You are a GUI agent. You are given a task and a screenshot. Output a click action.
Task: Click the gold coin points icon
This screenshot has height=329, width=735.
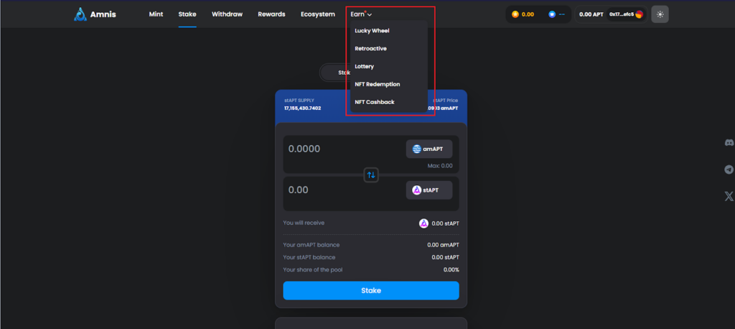tap(515, 14)
